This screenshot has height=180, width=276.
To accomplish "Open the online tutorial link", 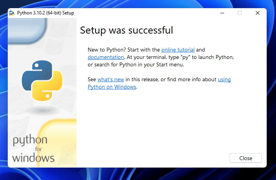I will tap(178, 50).
